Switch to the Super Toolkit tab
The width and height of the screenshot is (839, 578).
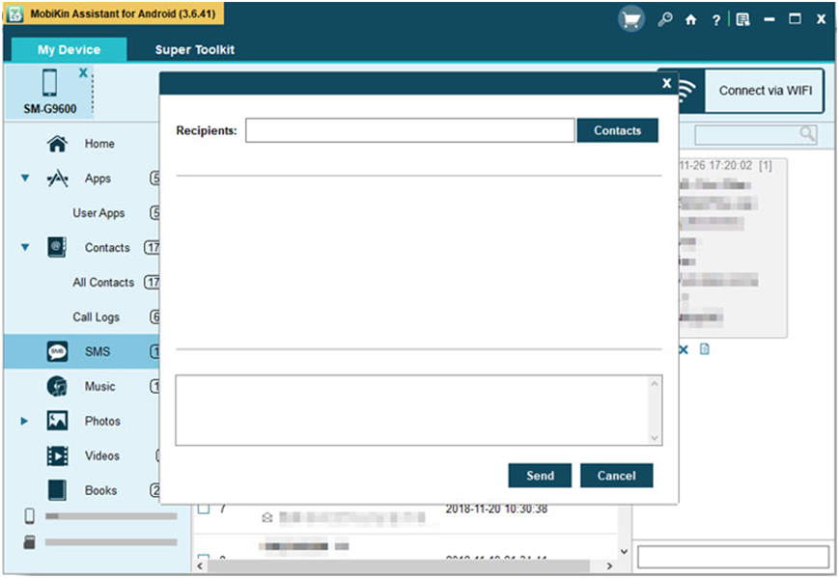pos(194,50)
